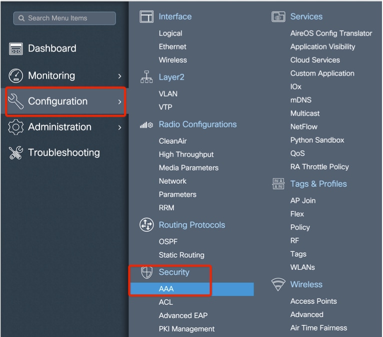The width and height of the screenshot is (383, 337).
Task: Open the VLAN configuration link
Action: pos(168,94)
